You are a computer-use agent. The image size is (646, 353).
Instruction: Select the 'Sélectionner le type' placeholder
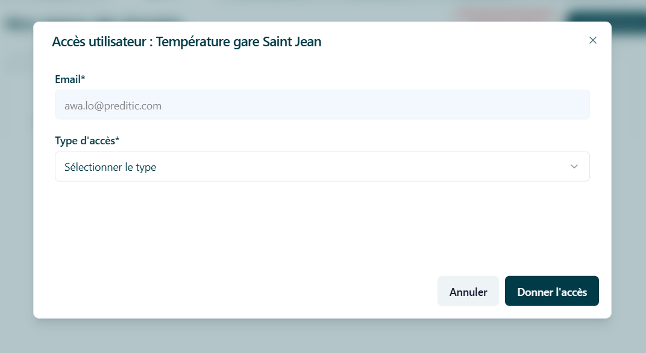coord(110,167)
